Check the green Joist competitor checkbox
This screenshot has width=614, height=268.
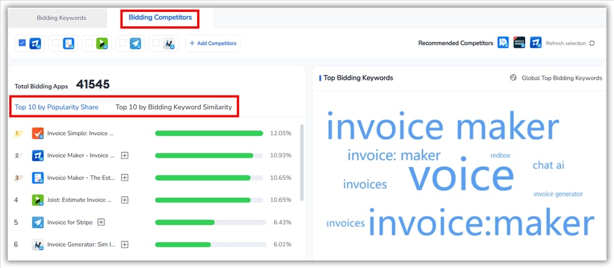click(x=89, y=43)
